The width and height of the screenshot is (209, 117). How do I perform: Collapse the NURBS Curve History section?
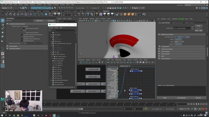pos(159,34)
